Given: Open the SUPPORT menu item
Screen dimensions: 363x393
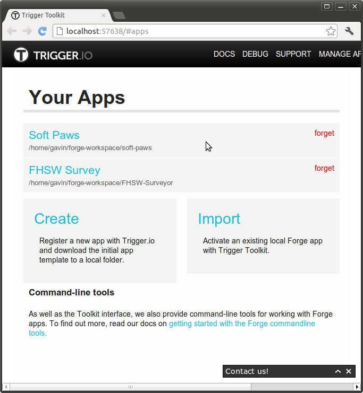Looking at the screenshot, I should [x=293, y=54].
